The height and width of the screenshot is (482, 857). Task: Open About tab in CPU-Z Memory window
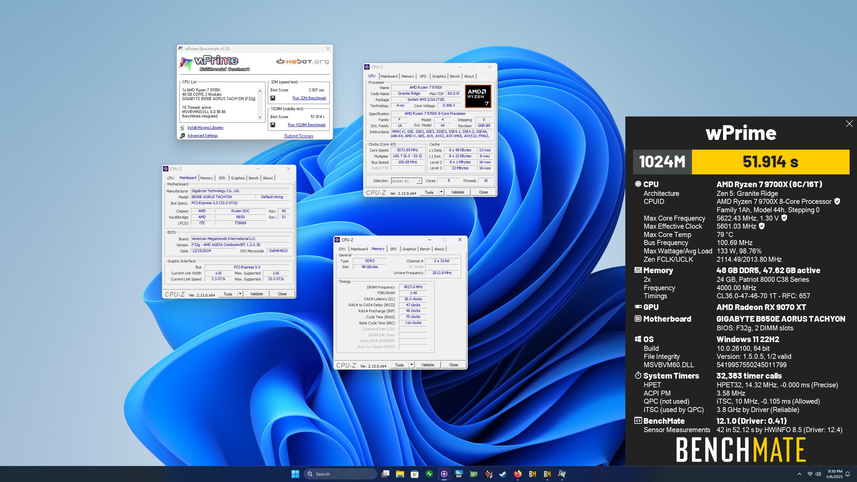[439, 249]
